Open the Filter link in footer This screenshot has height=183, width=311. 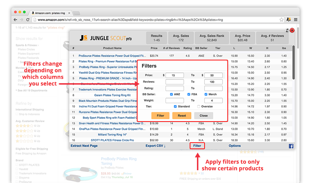[197, 146]
